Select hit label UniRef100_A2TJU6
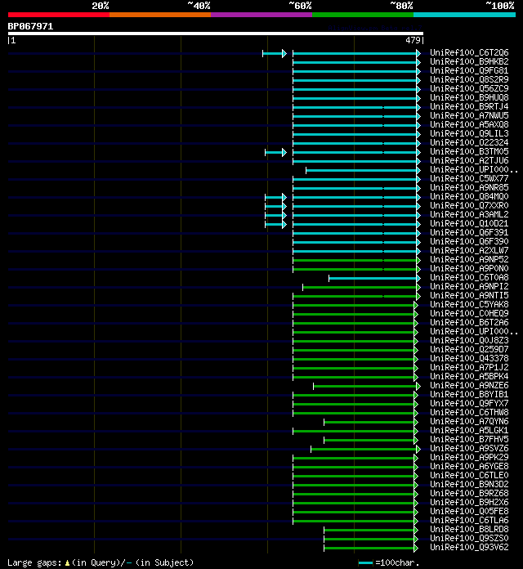This screenshot has width=523, height=569. tap(469, 160)
